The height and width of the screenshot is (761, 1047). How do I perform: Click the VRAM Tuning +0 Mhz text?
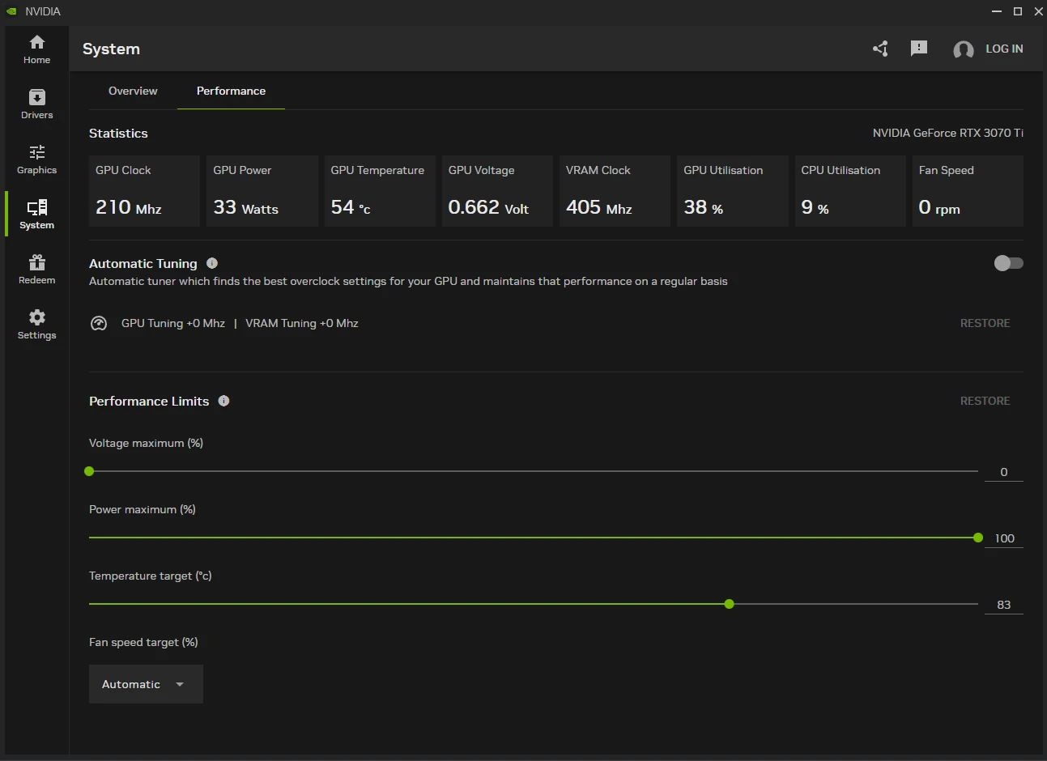pyautogui.click(x=302, y=323)
